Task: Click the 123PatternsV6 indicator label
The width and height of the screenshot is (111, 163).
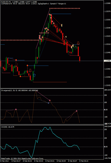Action: pyautogui.click(x=7, y=4)
